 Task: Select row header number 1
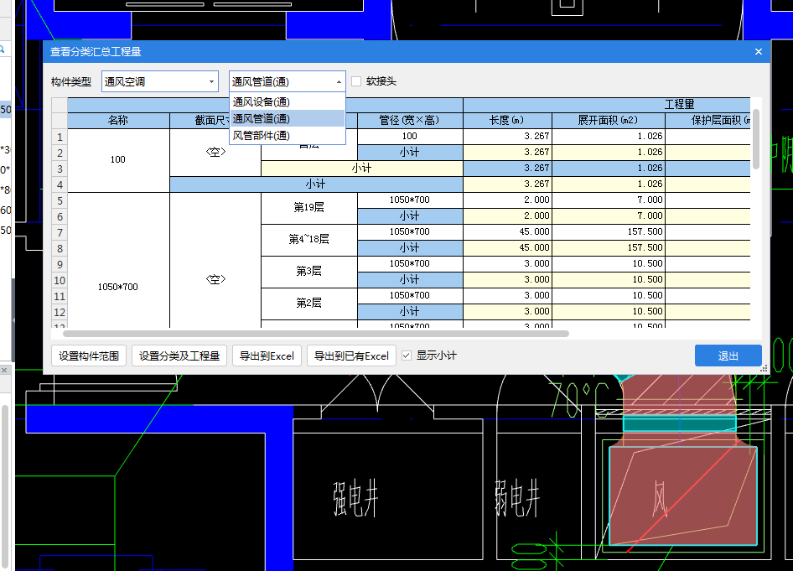[60, 137]
